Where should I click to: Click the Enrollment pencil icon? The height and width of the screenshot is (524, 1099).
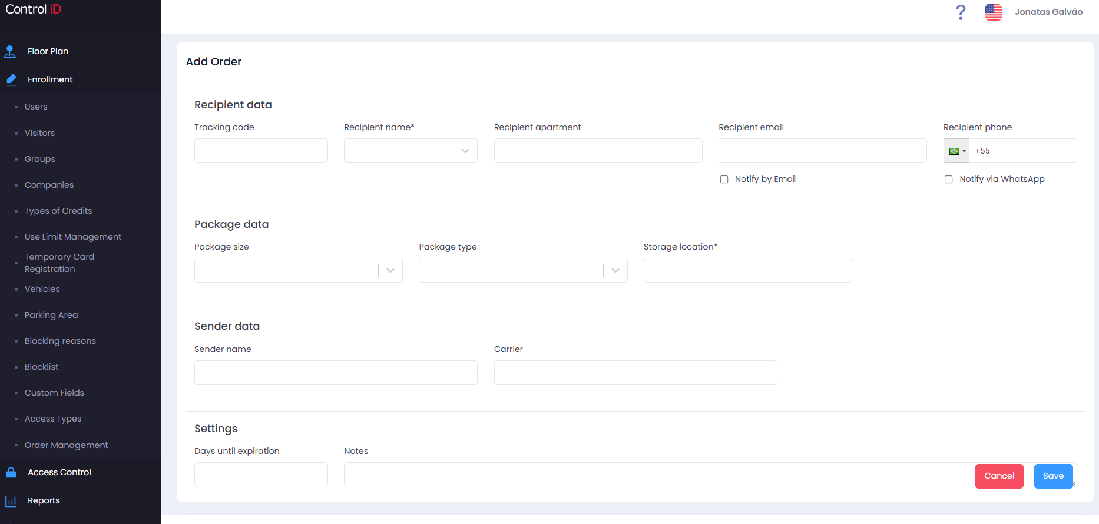click(11, 79)
